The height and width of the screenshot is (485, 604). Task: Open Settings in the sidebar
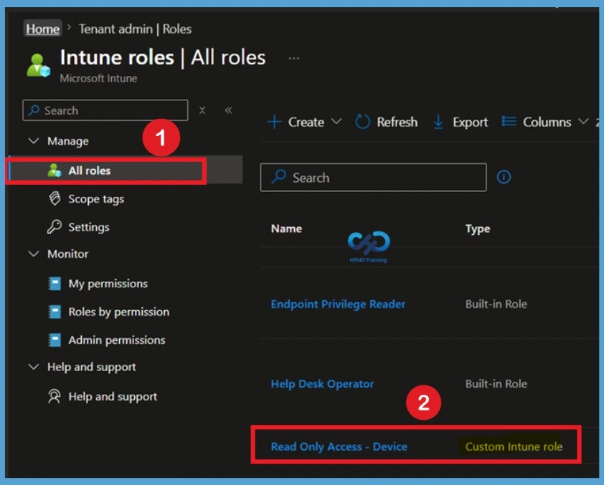pyautogui.click(x=89, y=227)
